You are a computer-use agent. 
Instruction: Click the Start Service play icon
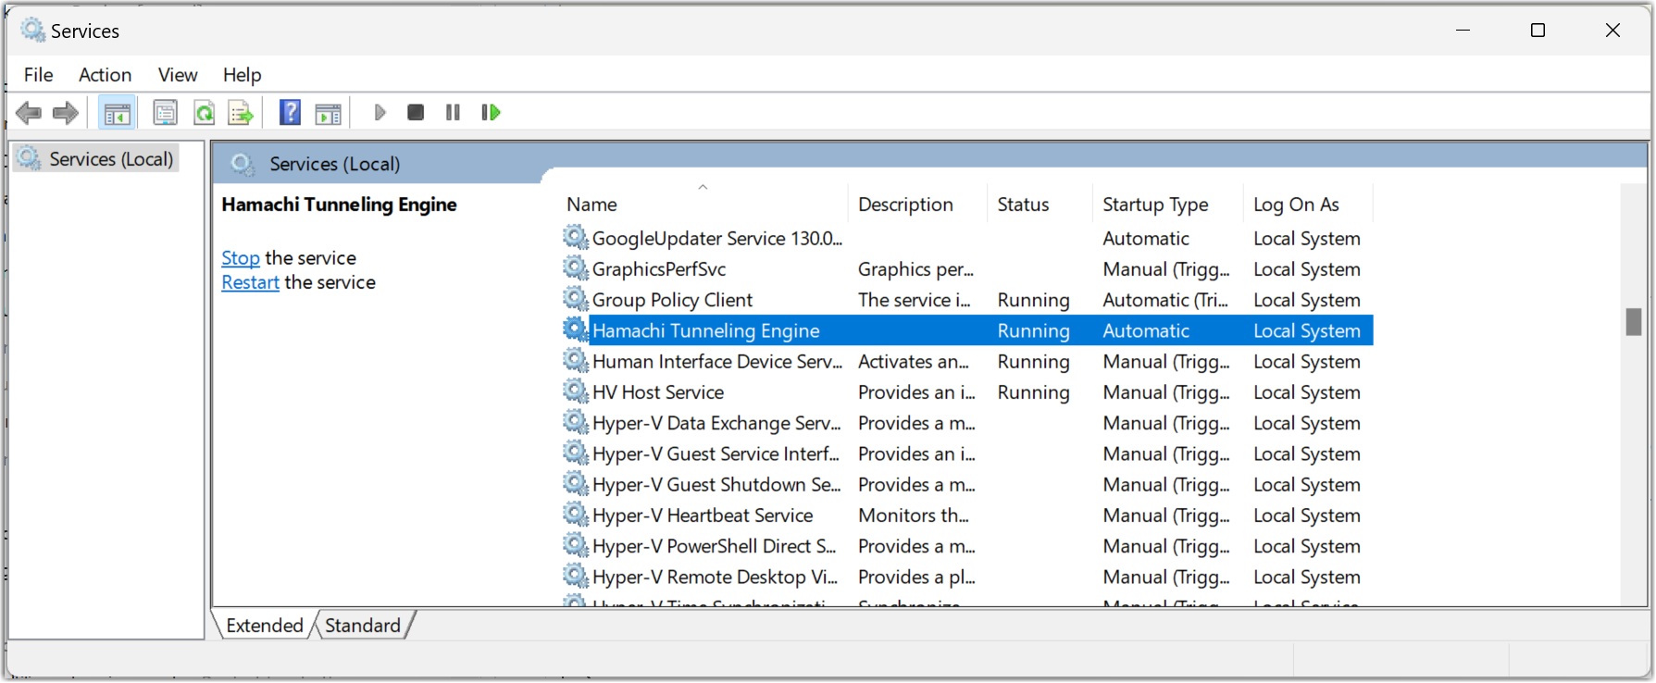tap(380, 112)
